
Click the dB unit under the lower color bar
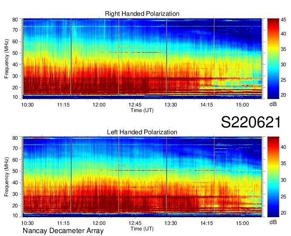(x=273, y=222)
